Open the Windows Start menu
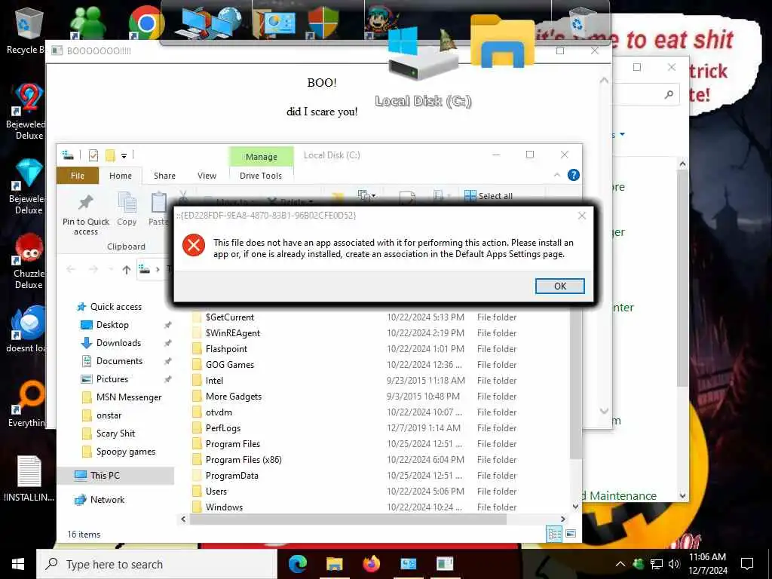 pyautogui.click(x=18, y=564)
